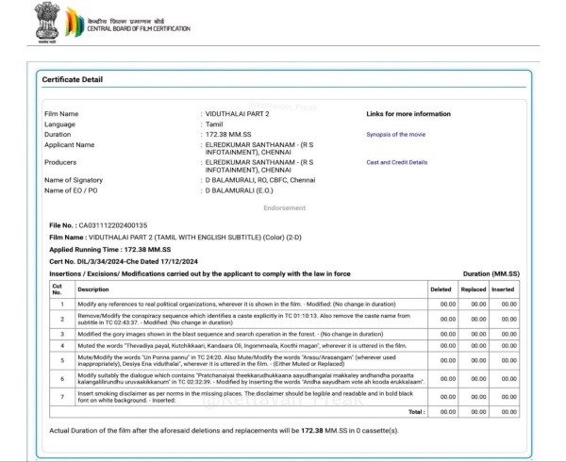This screenshot has width=566, height=462.
Task: Click the Deleted column header
Action: pos(441,289)
